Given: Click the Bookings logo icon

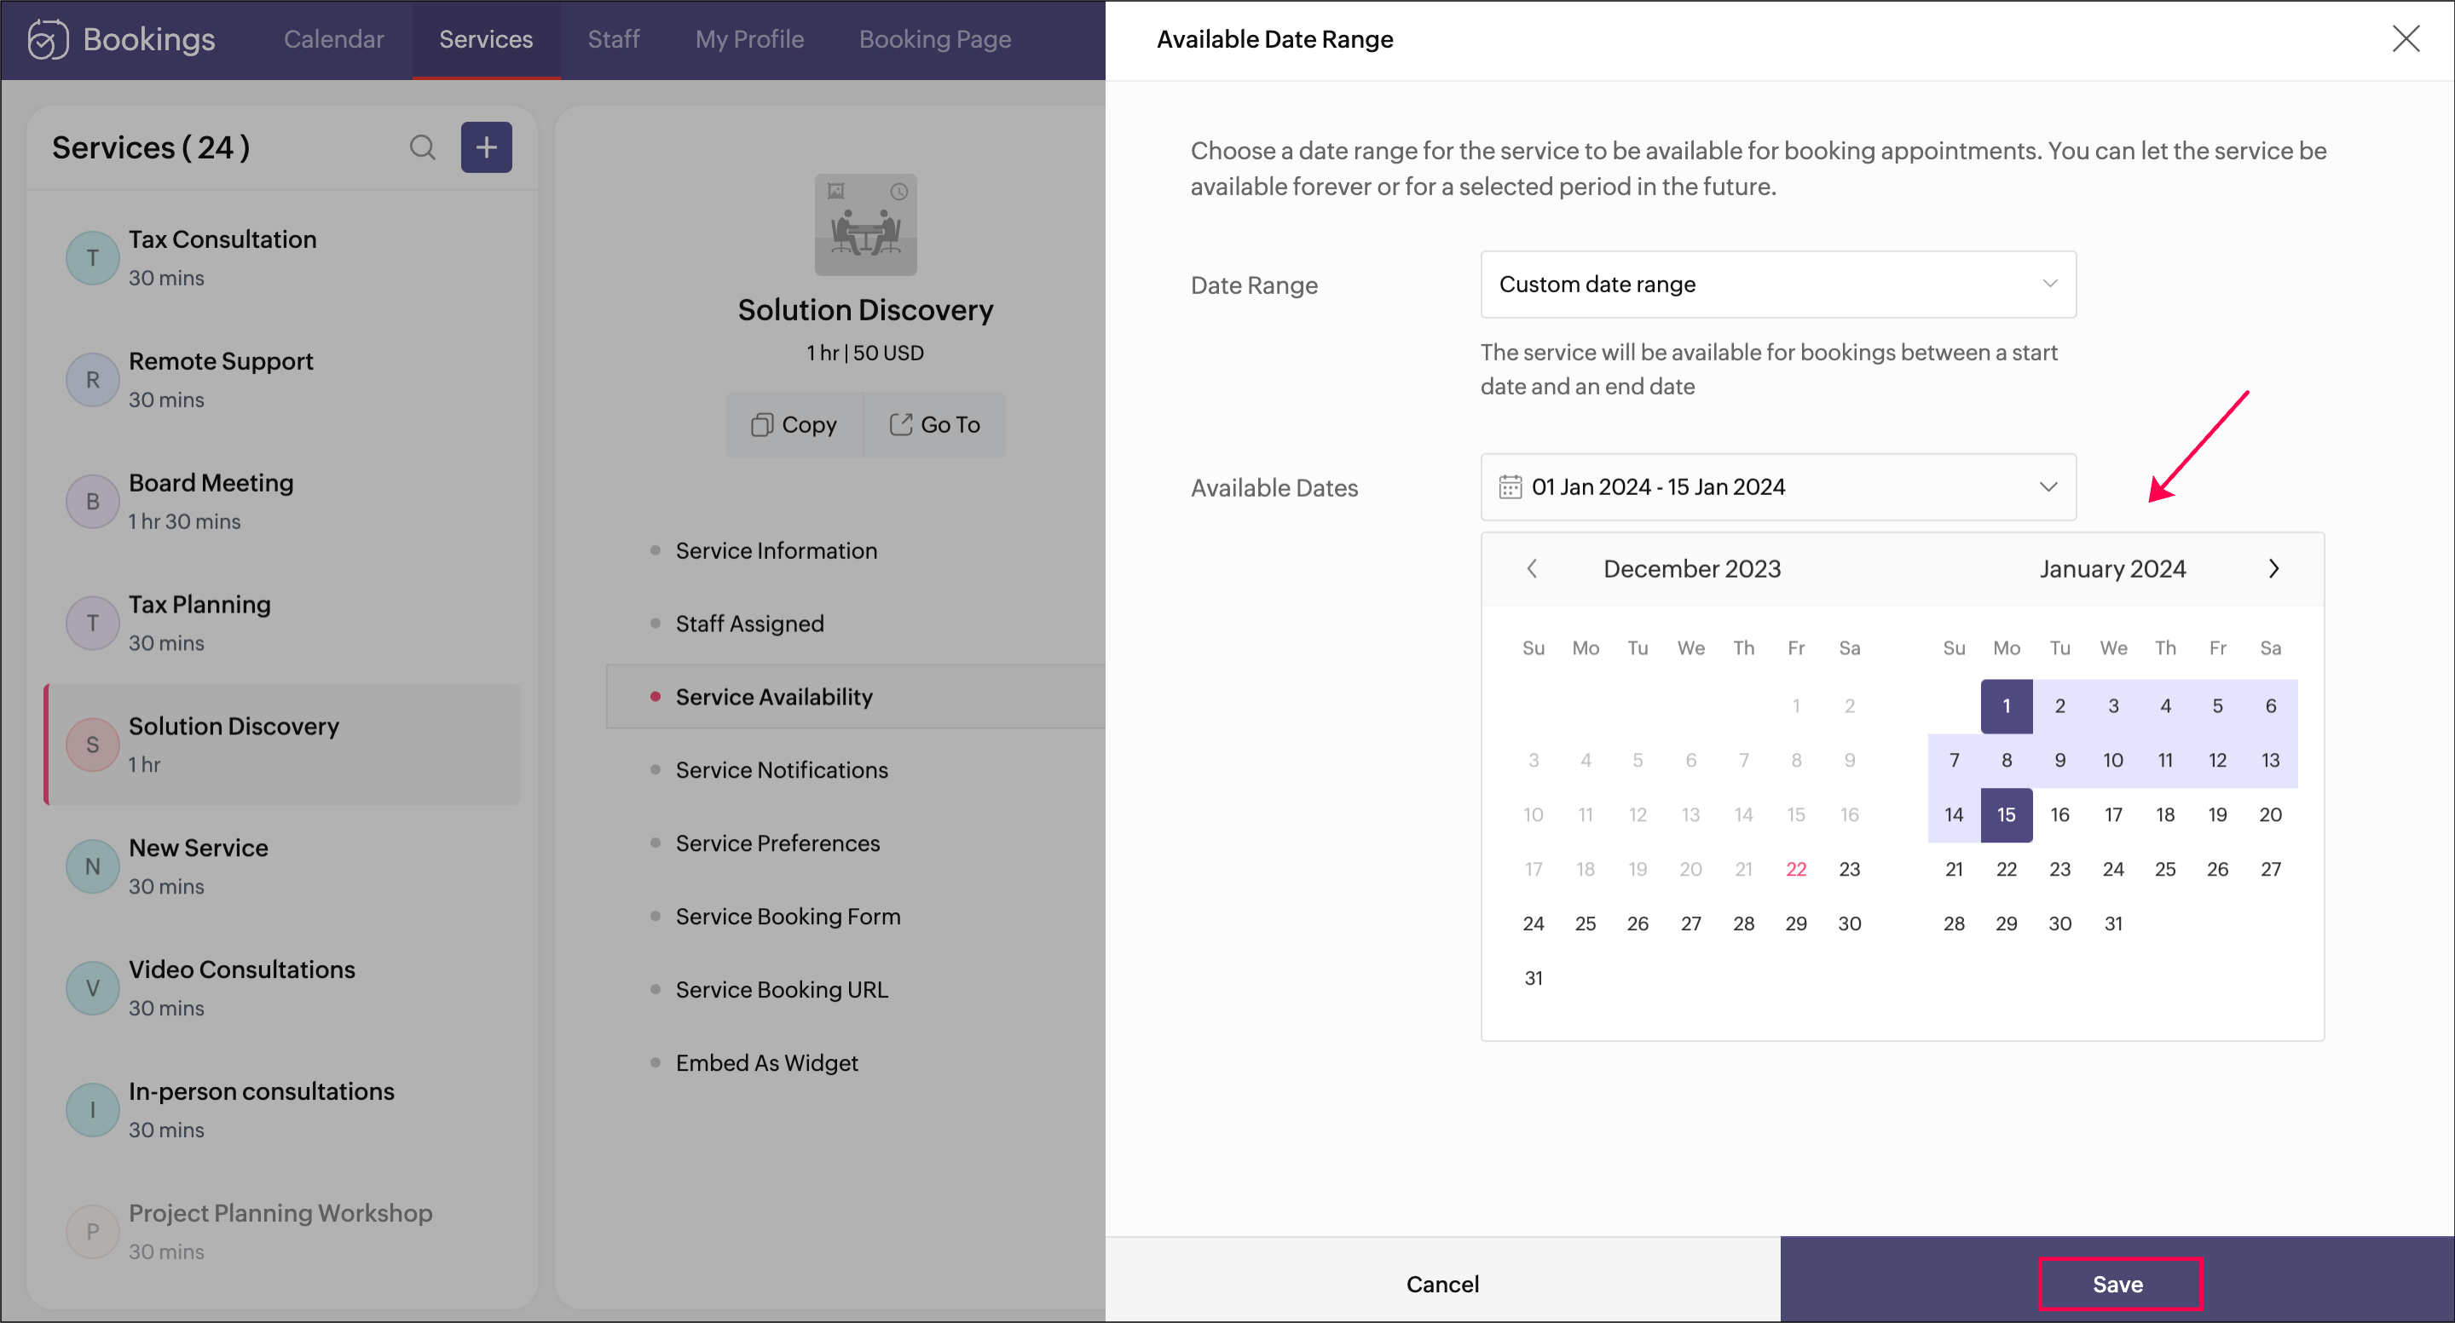Looking at the screenshot, I should pyautogui.click(x=48, y=39).
